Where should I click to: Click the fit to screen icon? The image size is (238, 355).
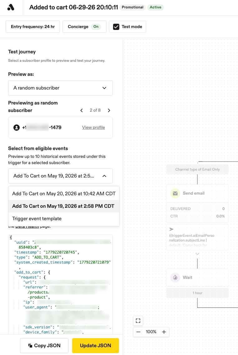(138, 321)
